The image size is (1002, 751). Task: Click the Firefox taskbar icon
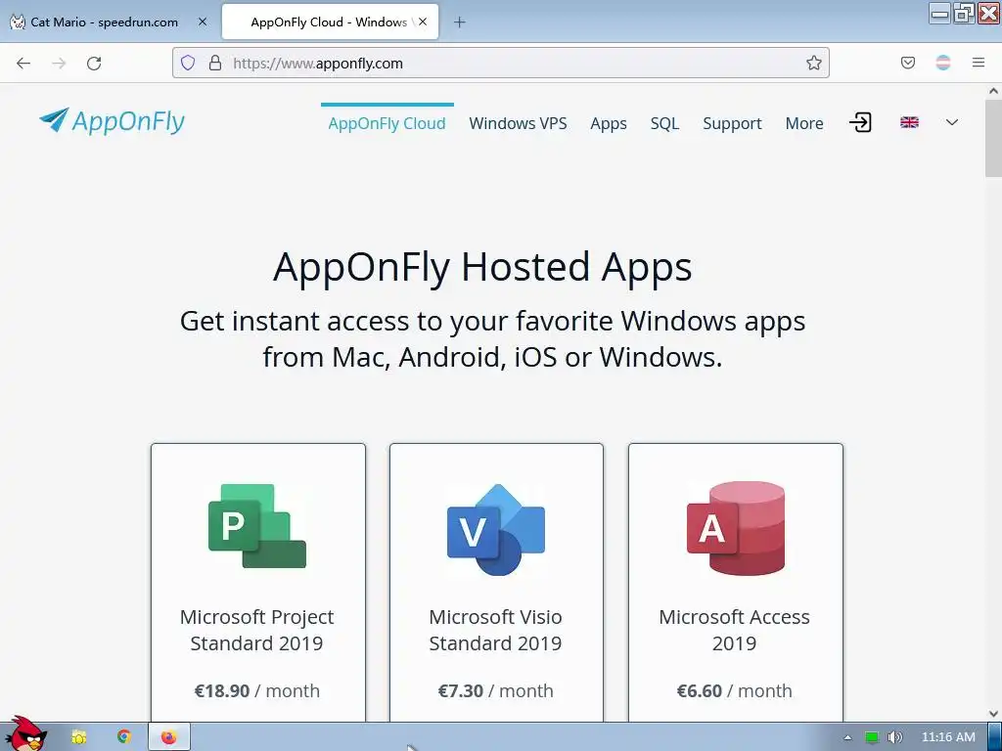168,737
